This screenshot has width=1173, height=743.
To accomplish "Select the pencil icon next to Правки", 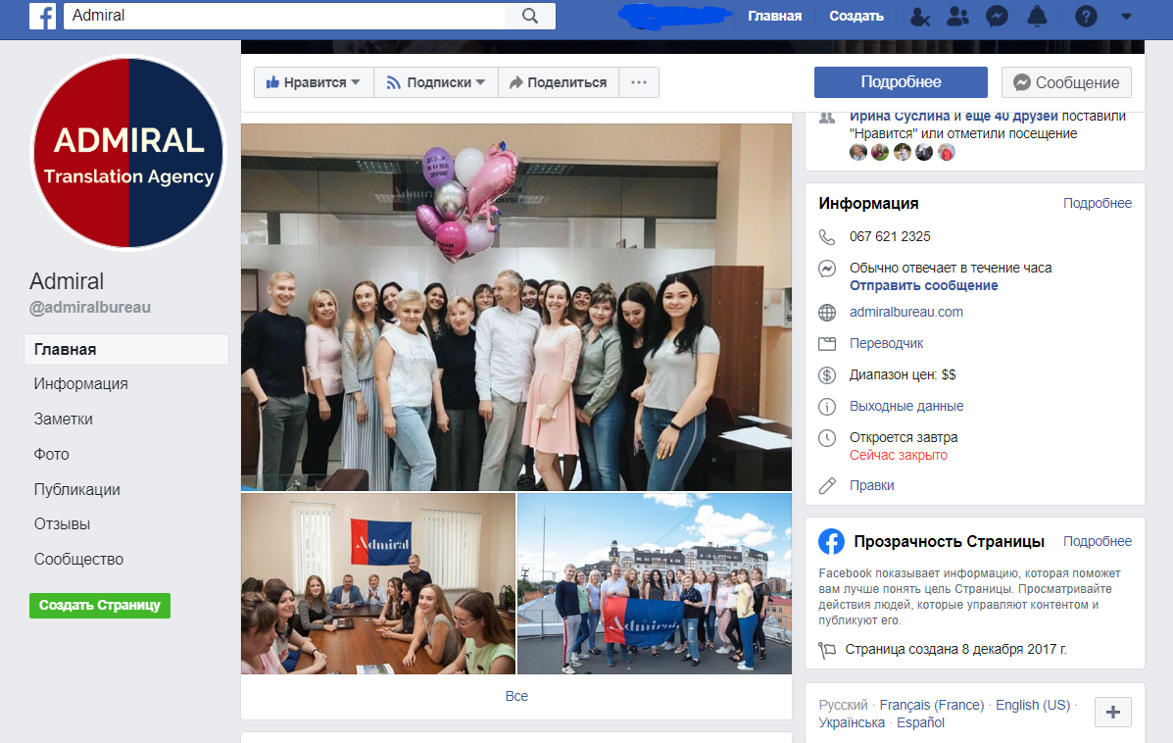I will (x=826, y=484).
